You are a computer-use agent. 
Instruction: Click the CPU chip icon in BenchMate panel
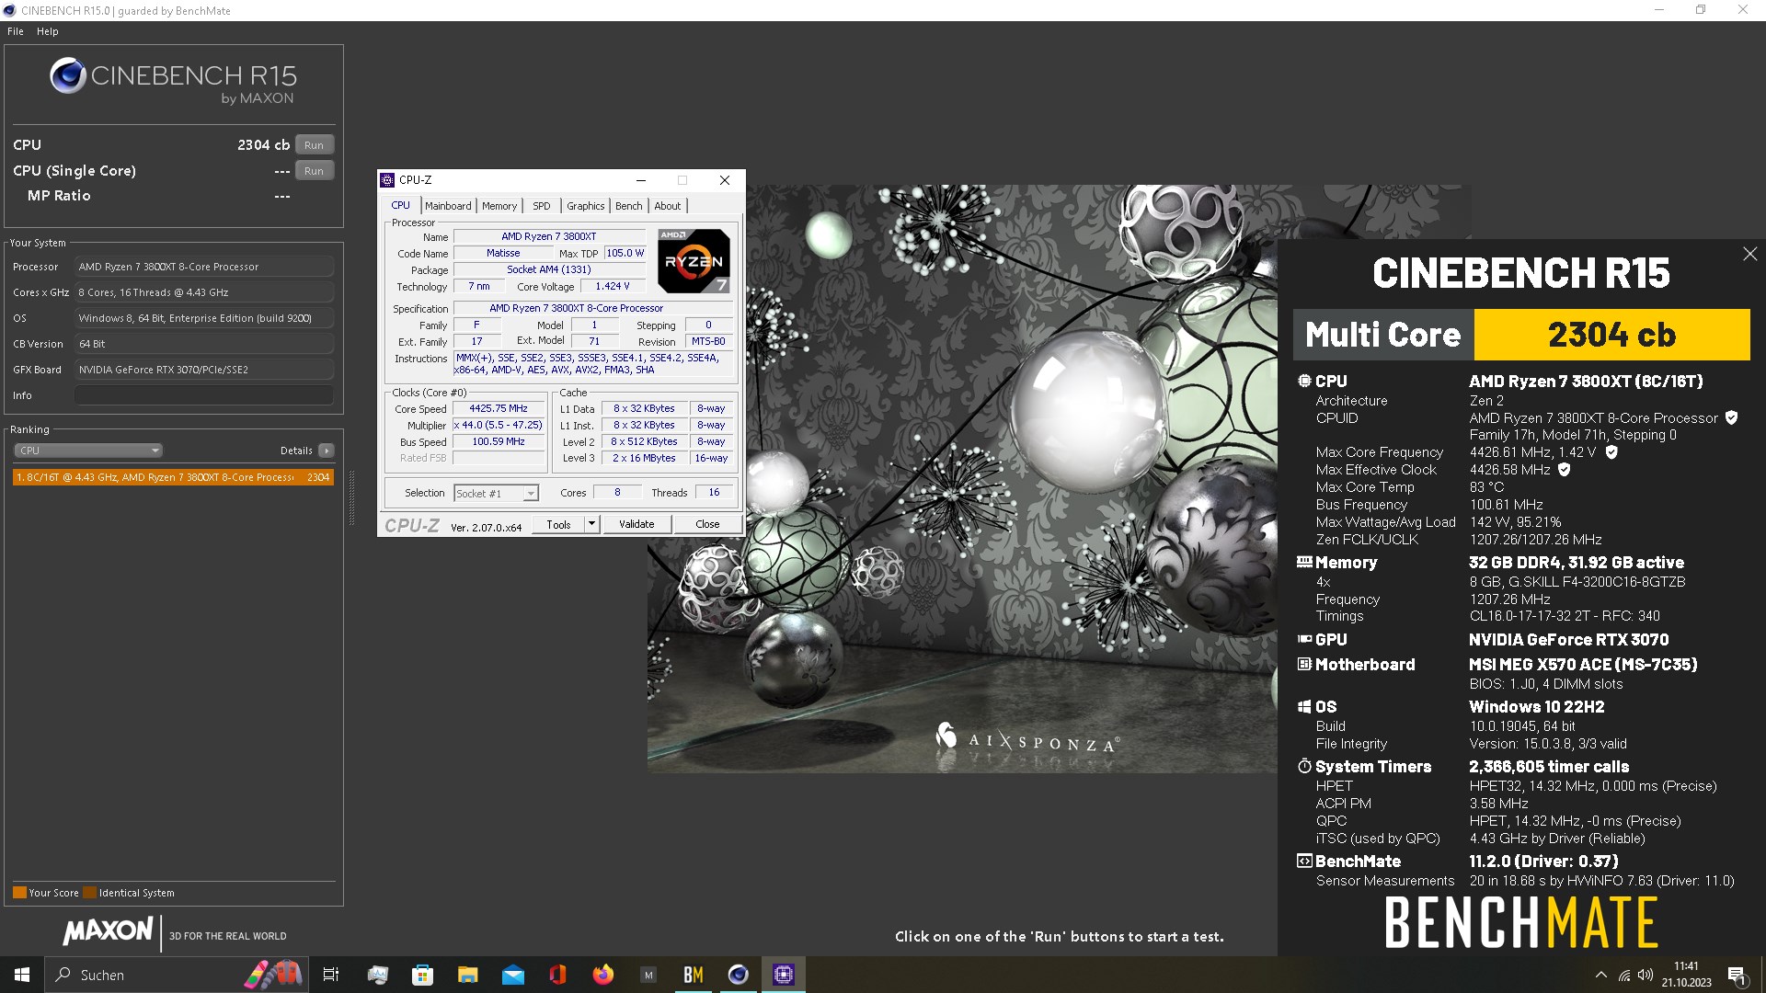coord(1304,381)
